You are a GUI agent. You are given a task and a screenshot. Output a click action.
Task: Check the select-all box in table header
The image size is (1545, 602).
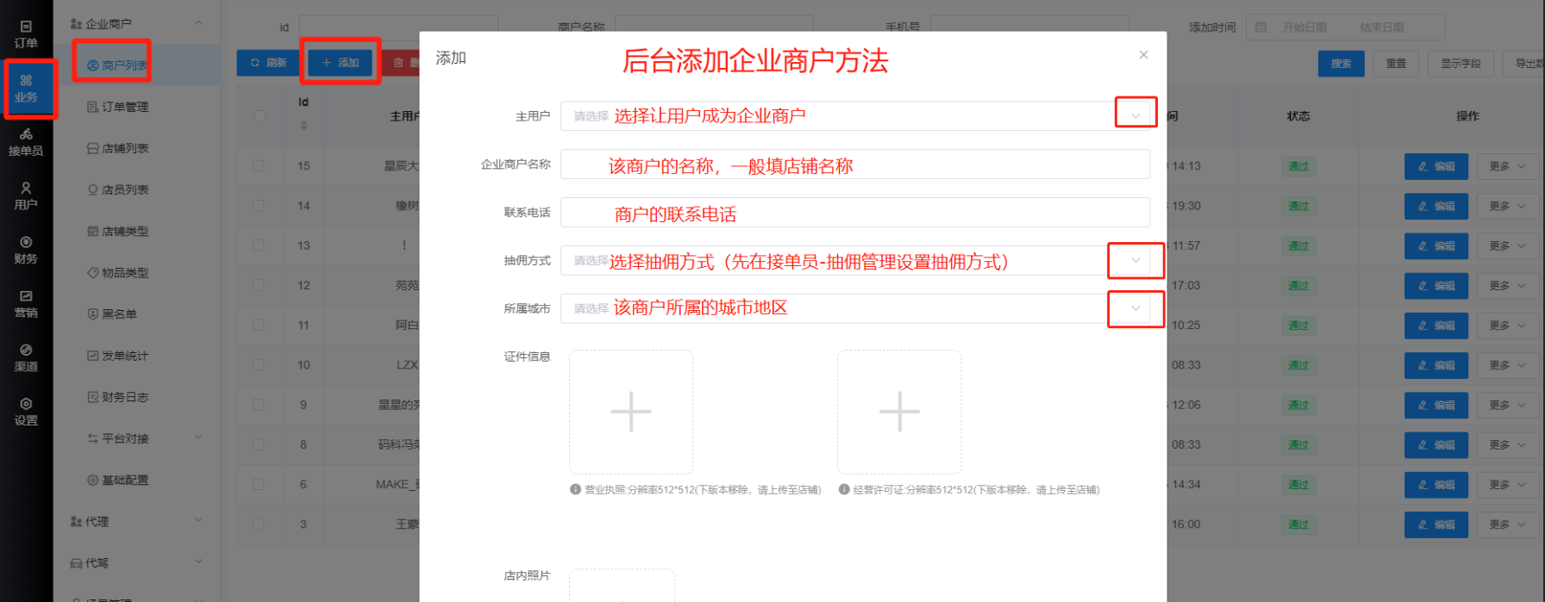click(259, 115)
